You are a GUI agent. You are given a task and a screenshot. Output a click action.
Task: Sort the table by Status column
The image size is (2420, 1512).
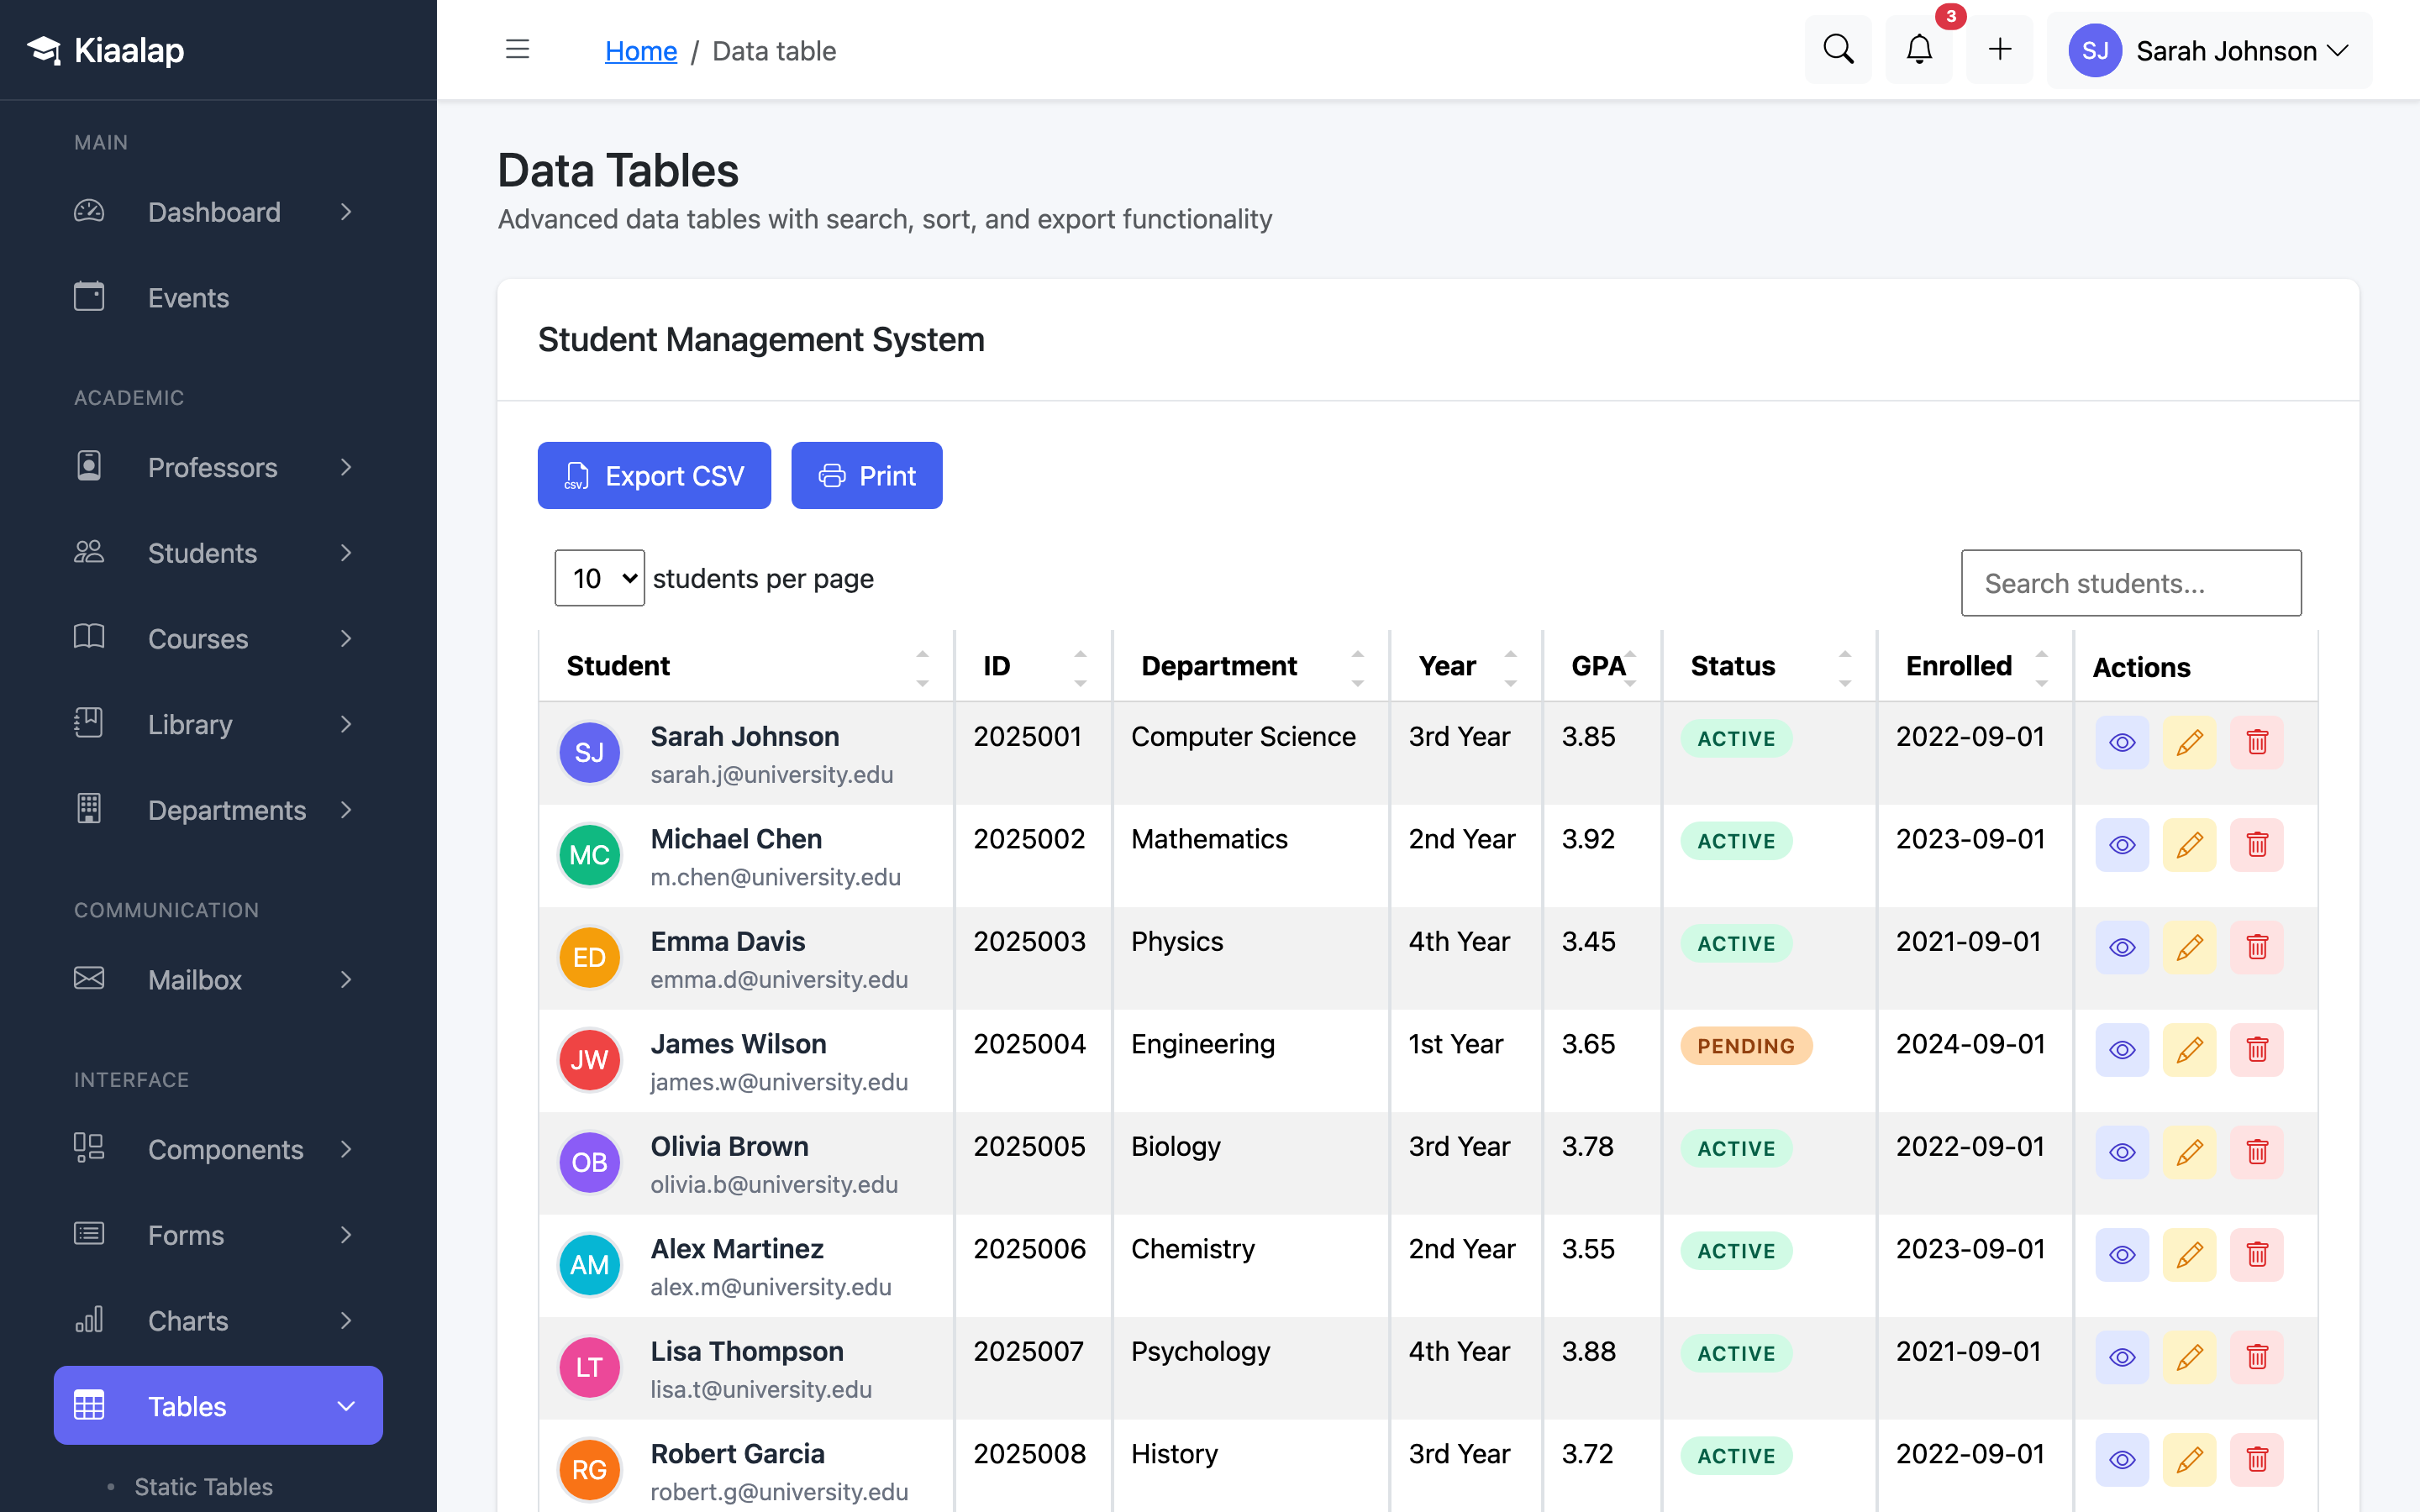(x=1768, y=666)
